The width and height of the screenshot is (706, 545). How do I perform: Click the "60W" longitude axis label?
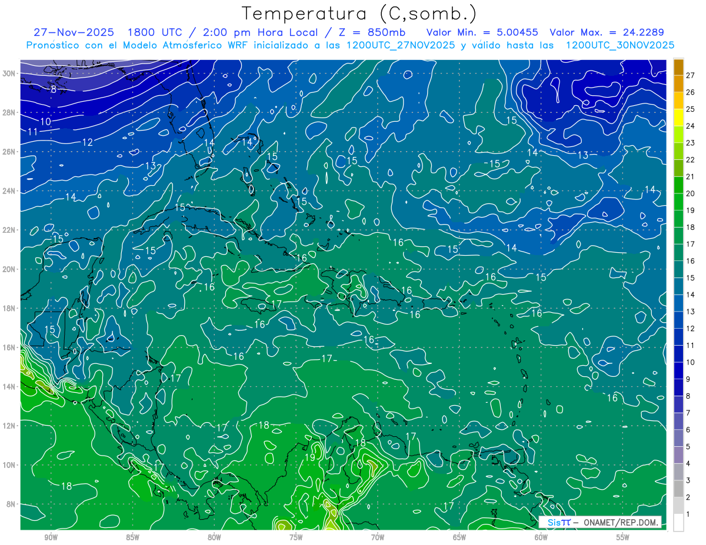click(x=541, y=538)
